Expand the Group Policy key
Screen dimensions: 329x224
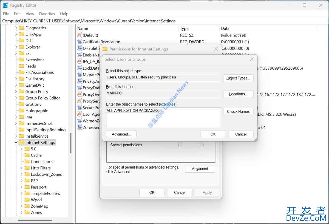coord(16,92)
